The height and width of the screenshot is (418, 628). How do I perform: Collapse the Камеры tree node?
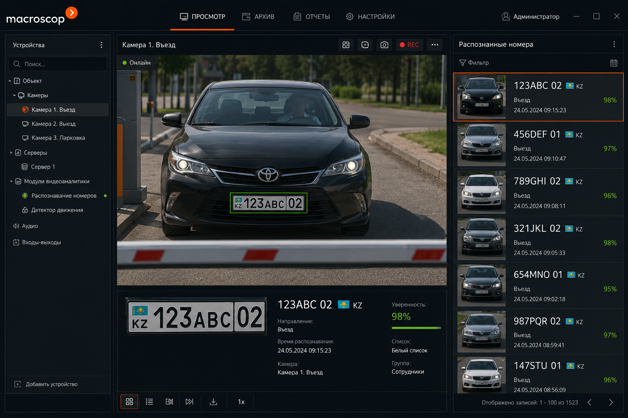14,95
